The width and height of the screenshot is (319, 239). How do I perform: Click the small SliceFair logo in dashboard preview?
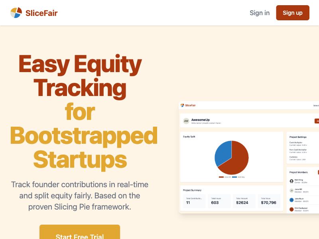coord(182,105)
